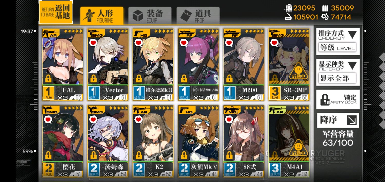This screenshot has width=385, height=182.
Task: Toggle 降序 descending sort order
Action: [338, 120]
